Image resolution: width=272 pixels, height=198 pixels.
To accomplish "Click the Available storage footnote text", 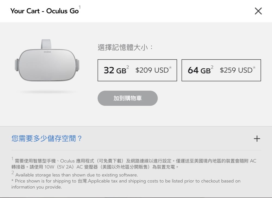I will pyautogui.click(x=76, y=175).
